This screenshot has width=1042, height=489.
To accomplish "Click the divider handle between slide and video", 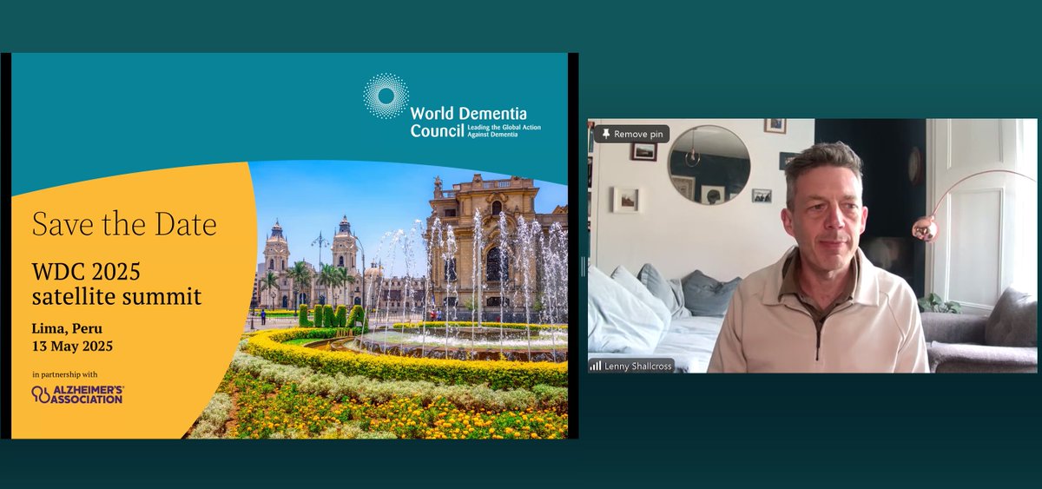I will click(583, 266).
